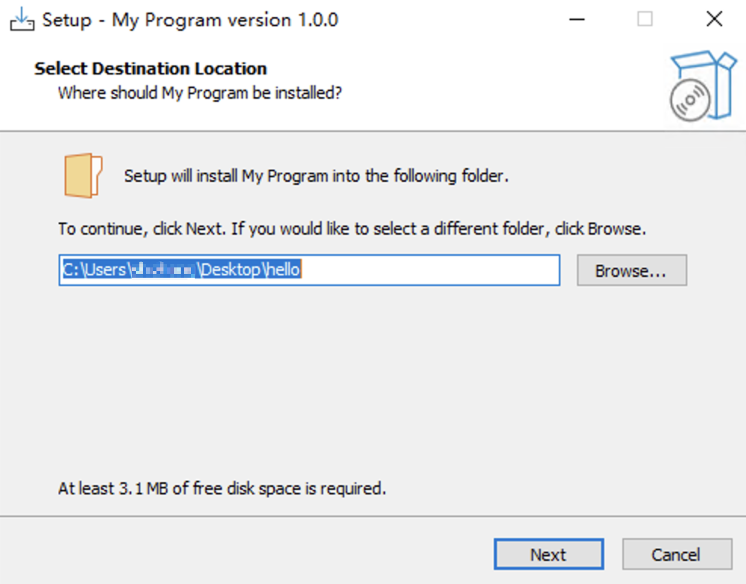Open the Browse... folder picker
Image resolution: width=746 pixels, height=584 pixels.
[631, 270]
